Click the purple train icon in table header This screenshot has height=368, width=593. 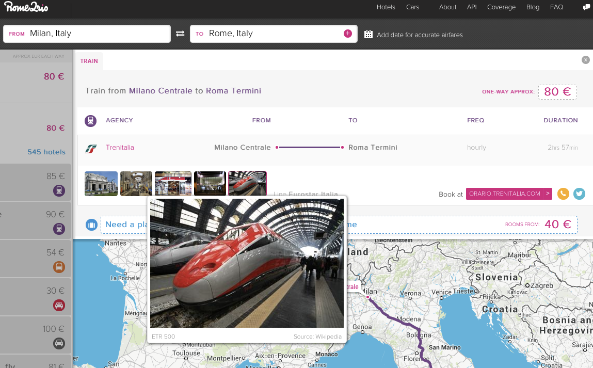tap(90, 121)
